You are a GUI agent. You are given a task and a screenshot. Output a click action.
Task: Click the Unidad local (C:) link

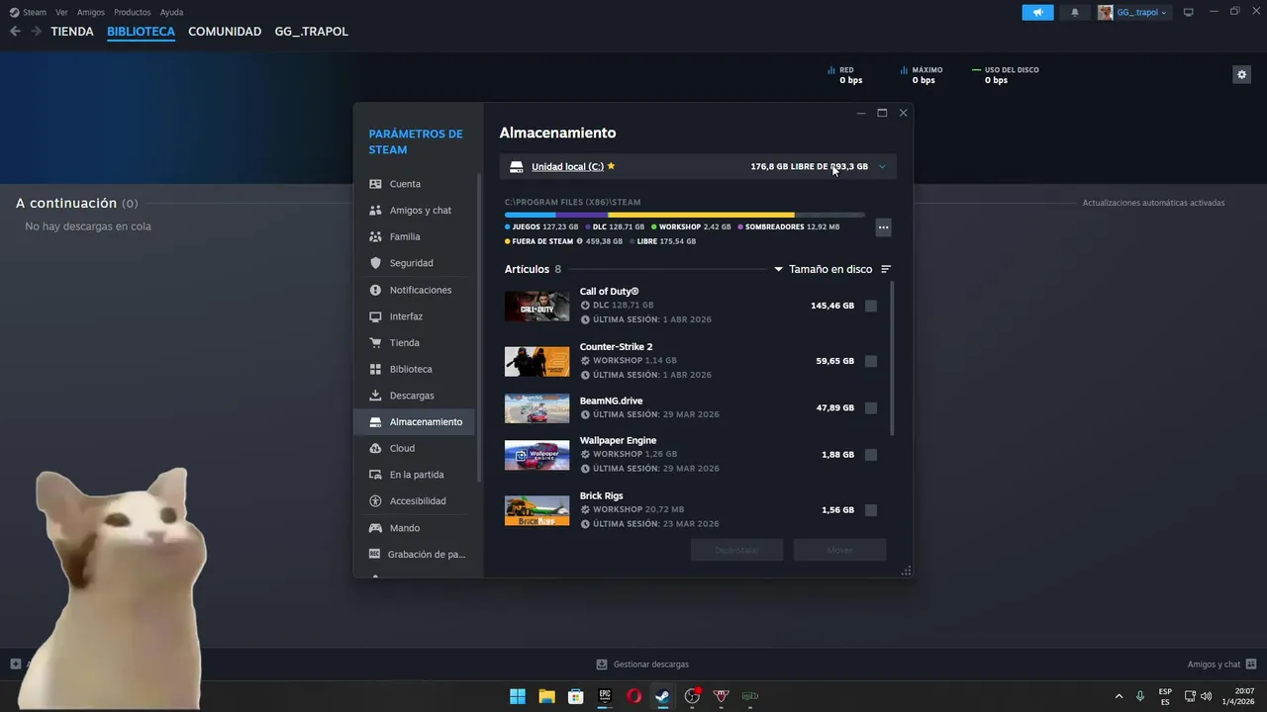(567, 167)
